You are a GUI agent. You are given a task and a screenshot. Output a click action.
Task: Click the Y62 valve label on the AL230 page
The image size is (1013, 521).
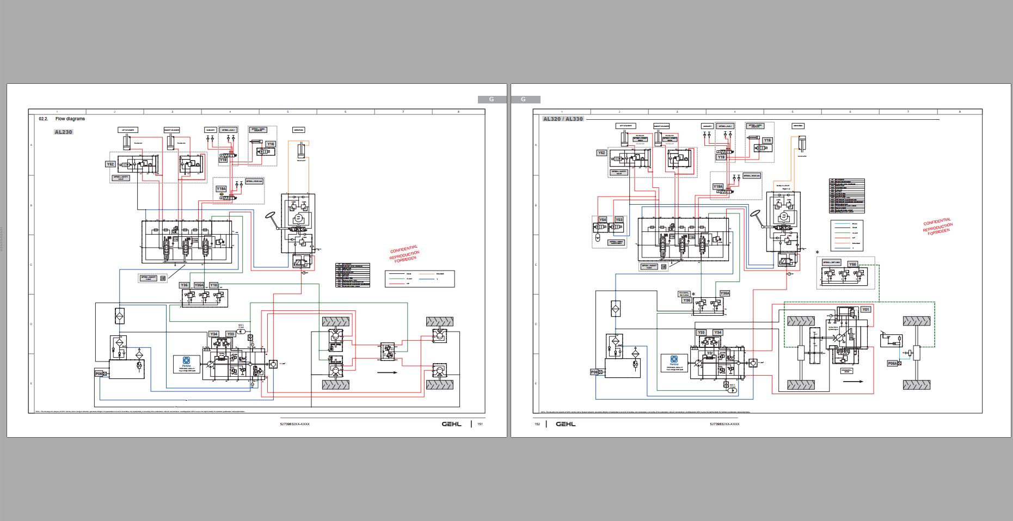[x=110, y=164]
